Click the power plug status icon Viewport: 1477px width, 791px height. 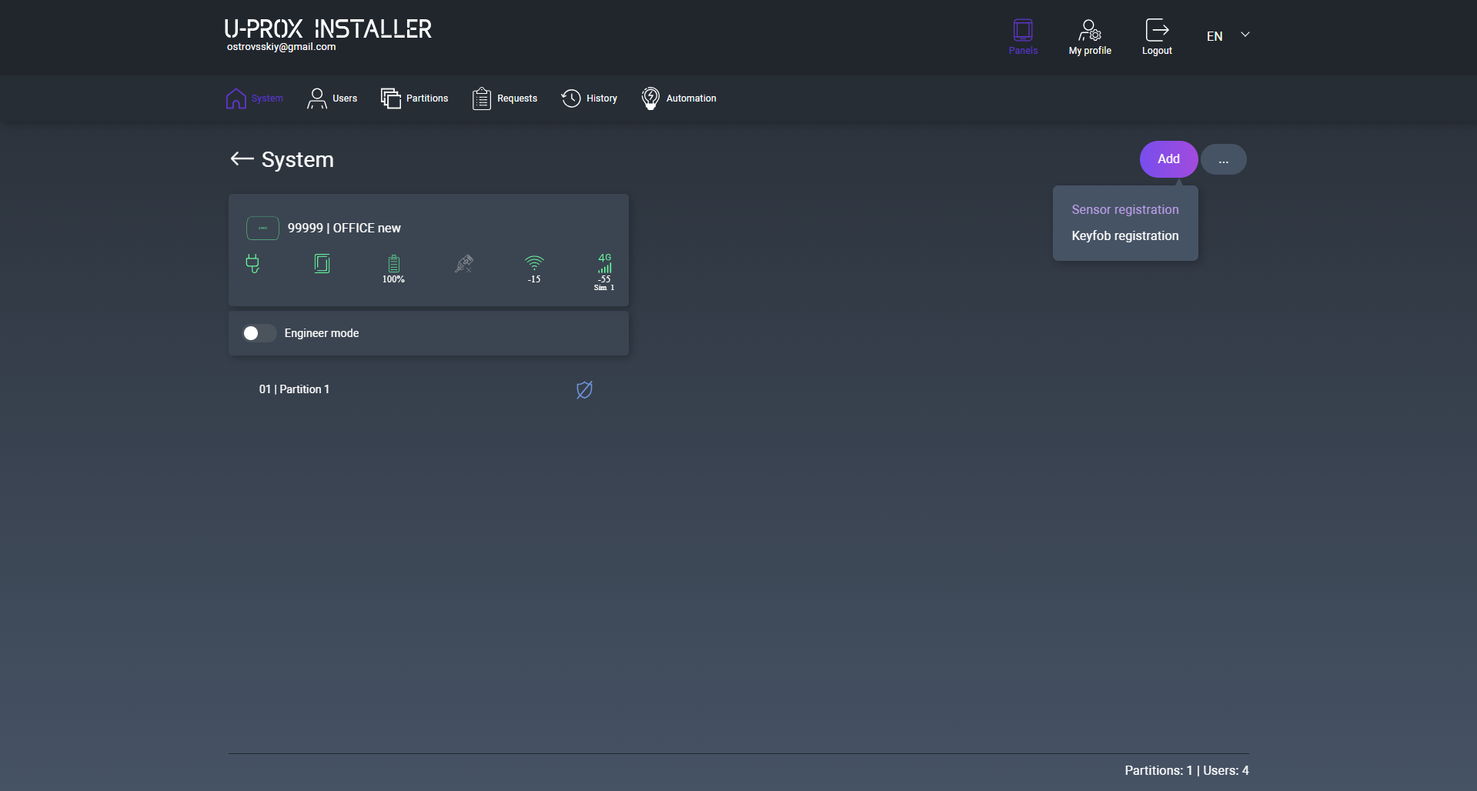(252, 264)
